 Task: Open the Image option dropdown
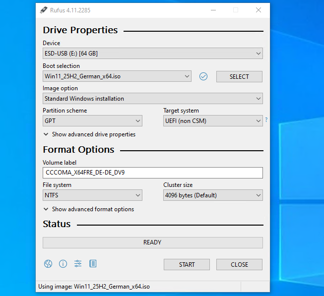(153, 99)
